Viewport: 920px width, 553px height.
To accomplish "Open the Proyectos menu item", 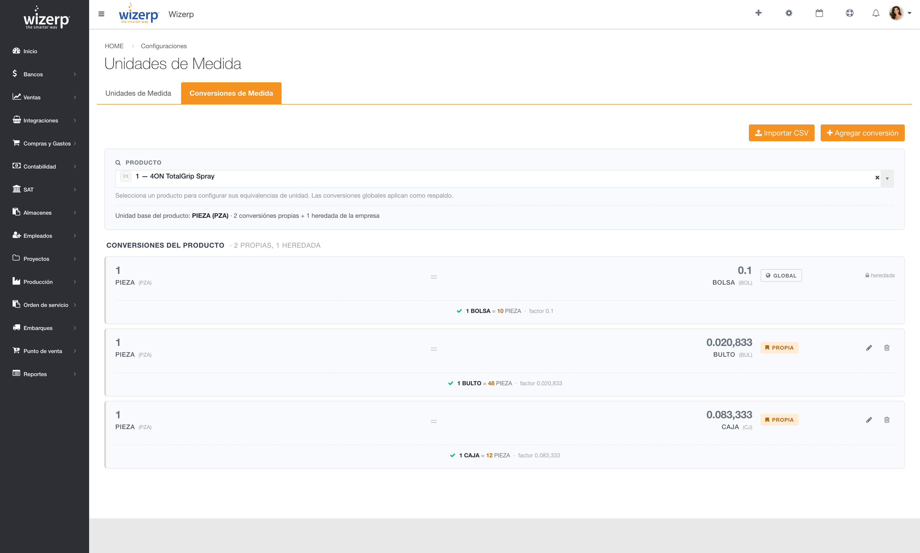I will tap(44, 259).
